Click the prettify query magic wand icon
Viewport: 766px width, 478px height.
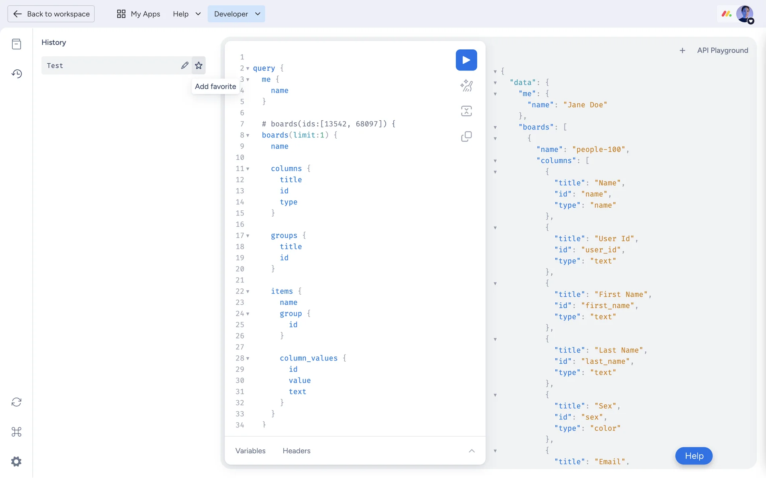click(466, 85)
